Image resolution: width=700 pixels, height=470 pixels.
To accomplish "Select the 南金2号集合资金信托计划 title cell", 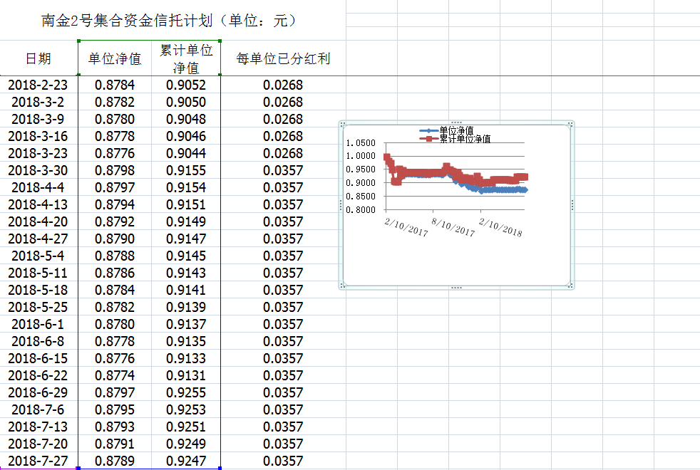I will (168, 21).
